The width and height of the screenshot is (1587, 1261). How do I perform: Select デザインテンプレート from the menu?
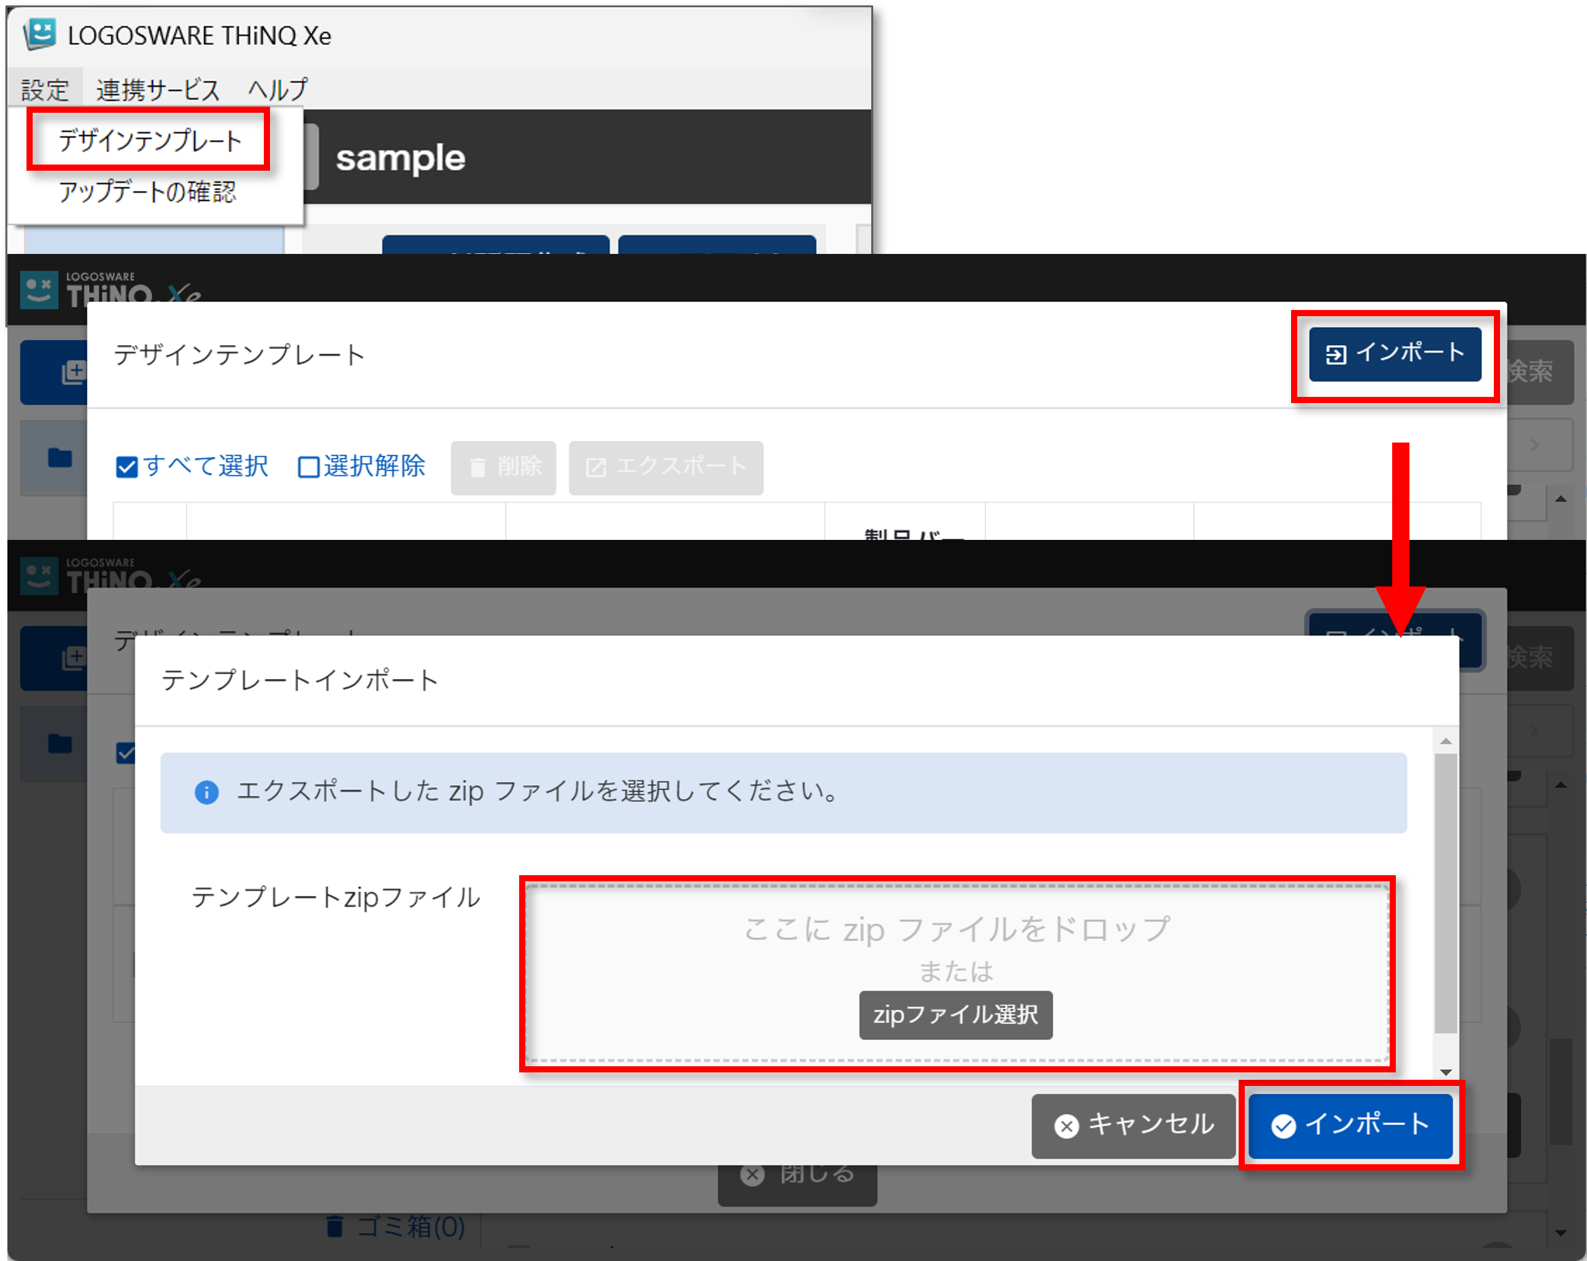(x=149, y=140)
